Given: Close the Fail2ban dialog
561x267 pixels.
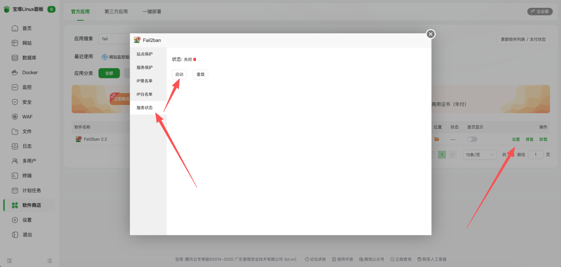Looking at the screenshot, I should point(430,34).
